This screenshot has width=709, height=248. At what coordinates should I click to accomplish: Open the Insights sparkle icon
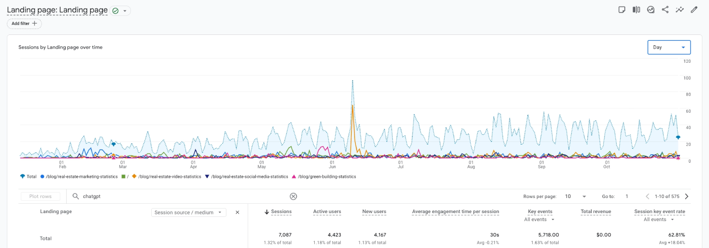[x=680, y=9]
